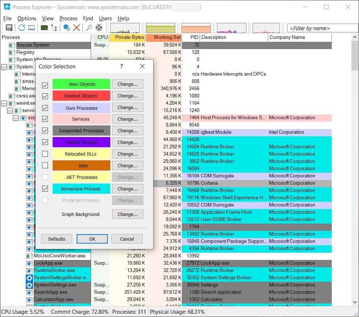
Task: Enable the Jobs checkbox
Action: [x=45, y=165]
